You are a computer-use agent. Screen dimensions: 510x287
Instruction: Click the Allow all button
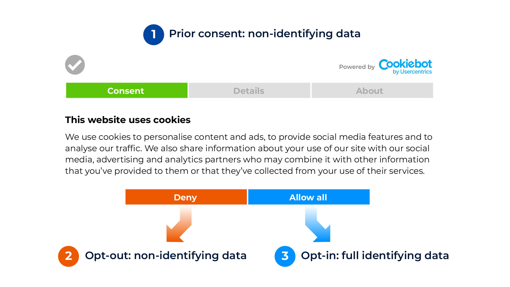tap(309, 197)
